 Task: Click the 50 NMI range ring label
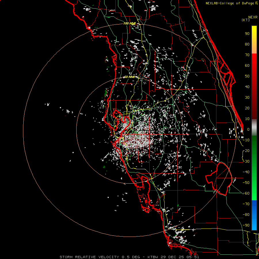[129, 77]
